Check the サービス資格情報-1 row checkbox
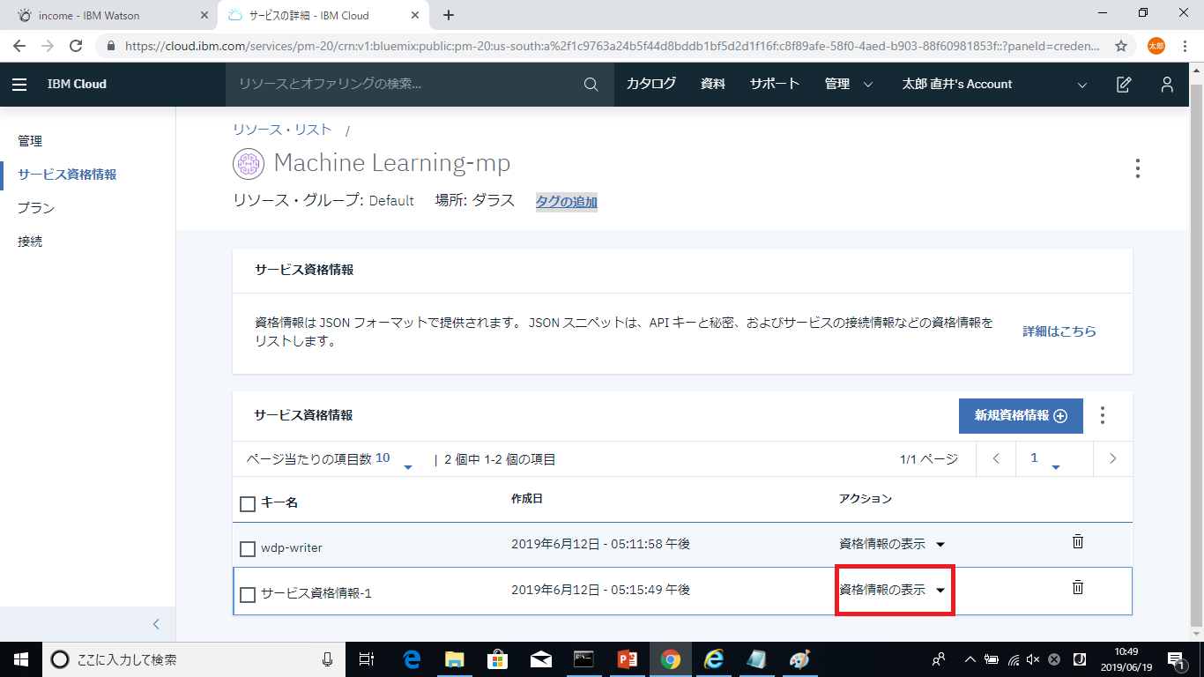This screenshot has width=1204, height=677. pos(248,595)
